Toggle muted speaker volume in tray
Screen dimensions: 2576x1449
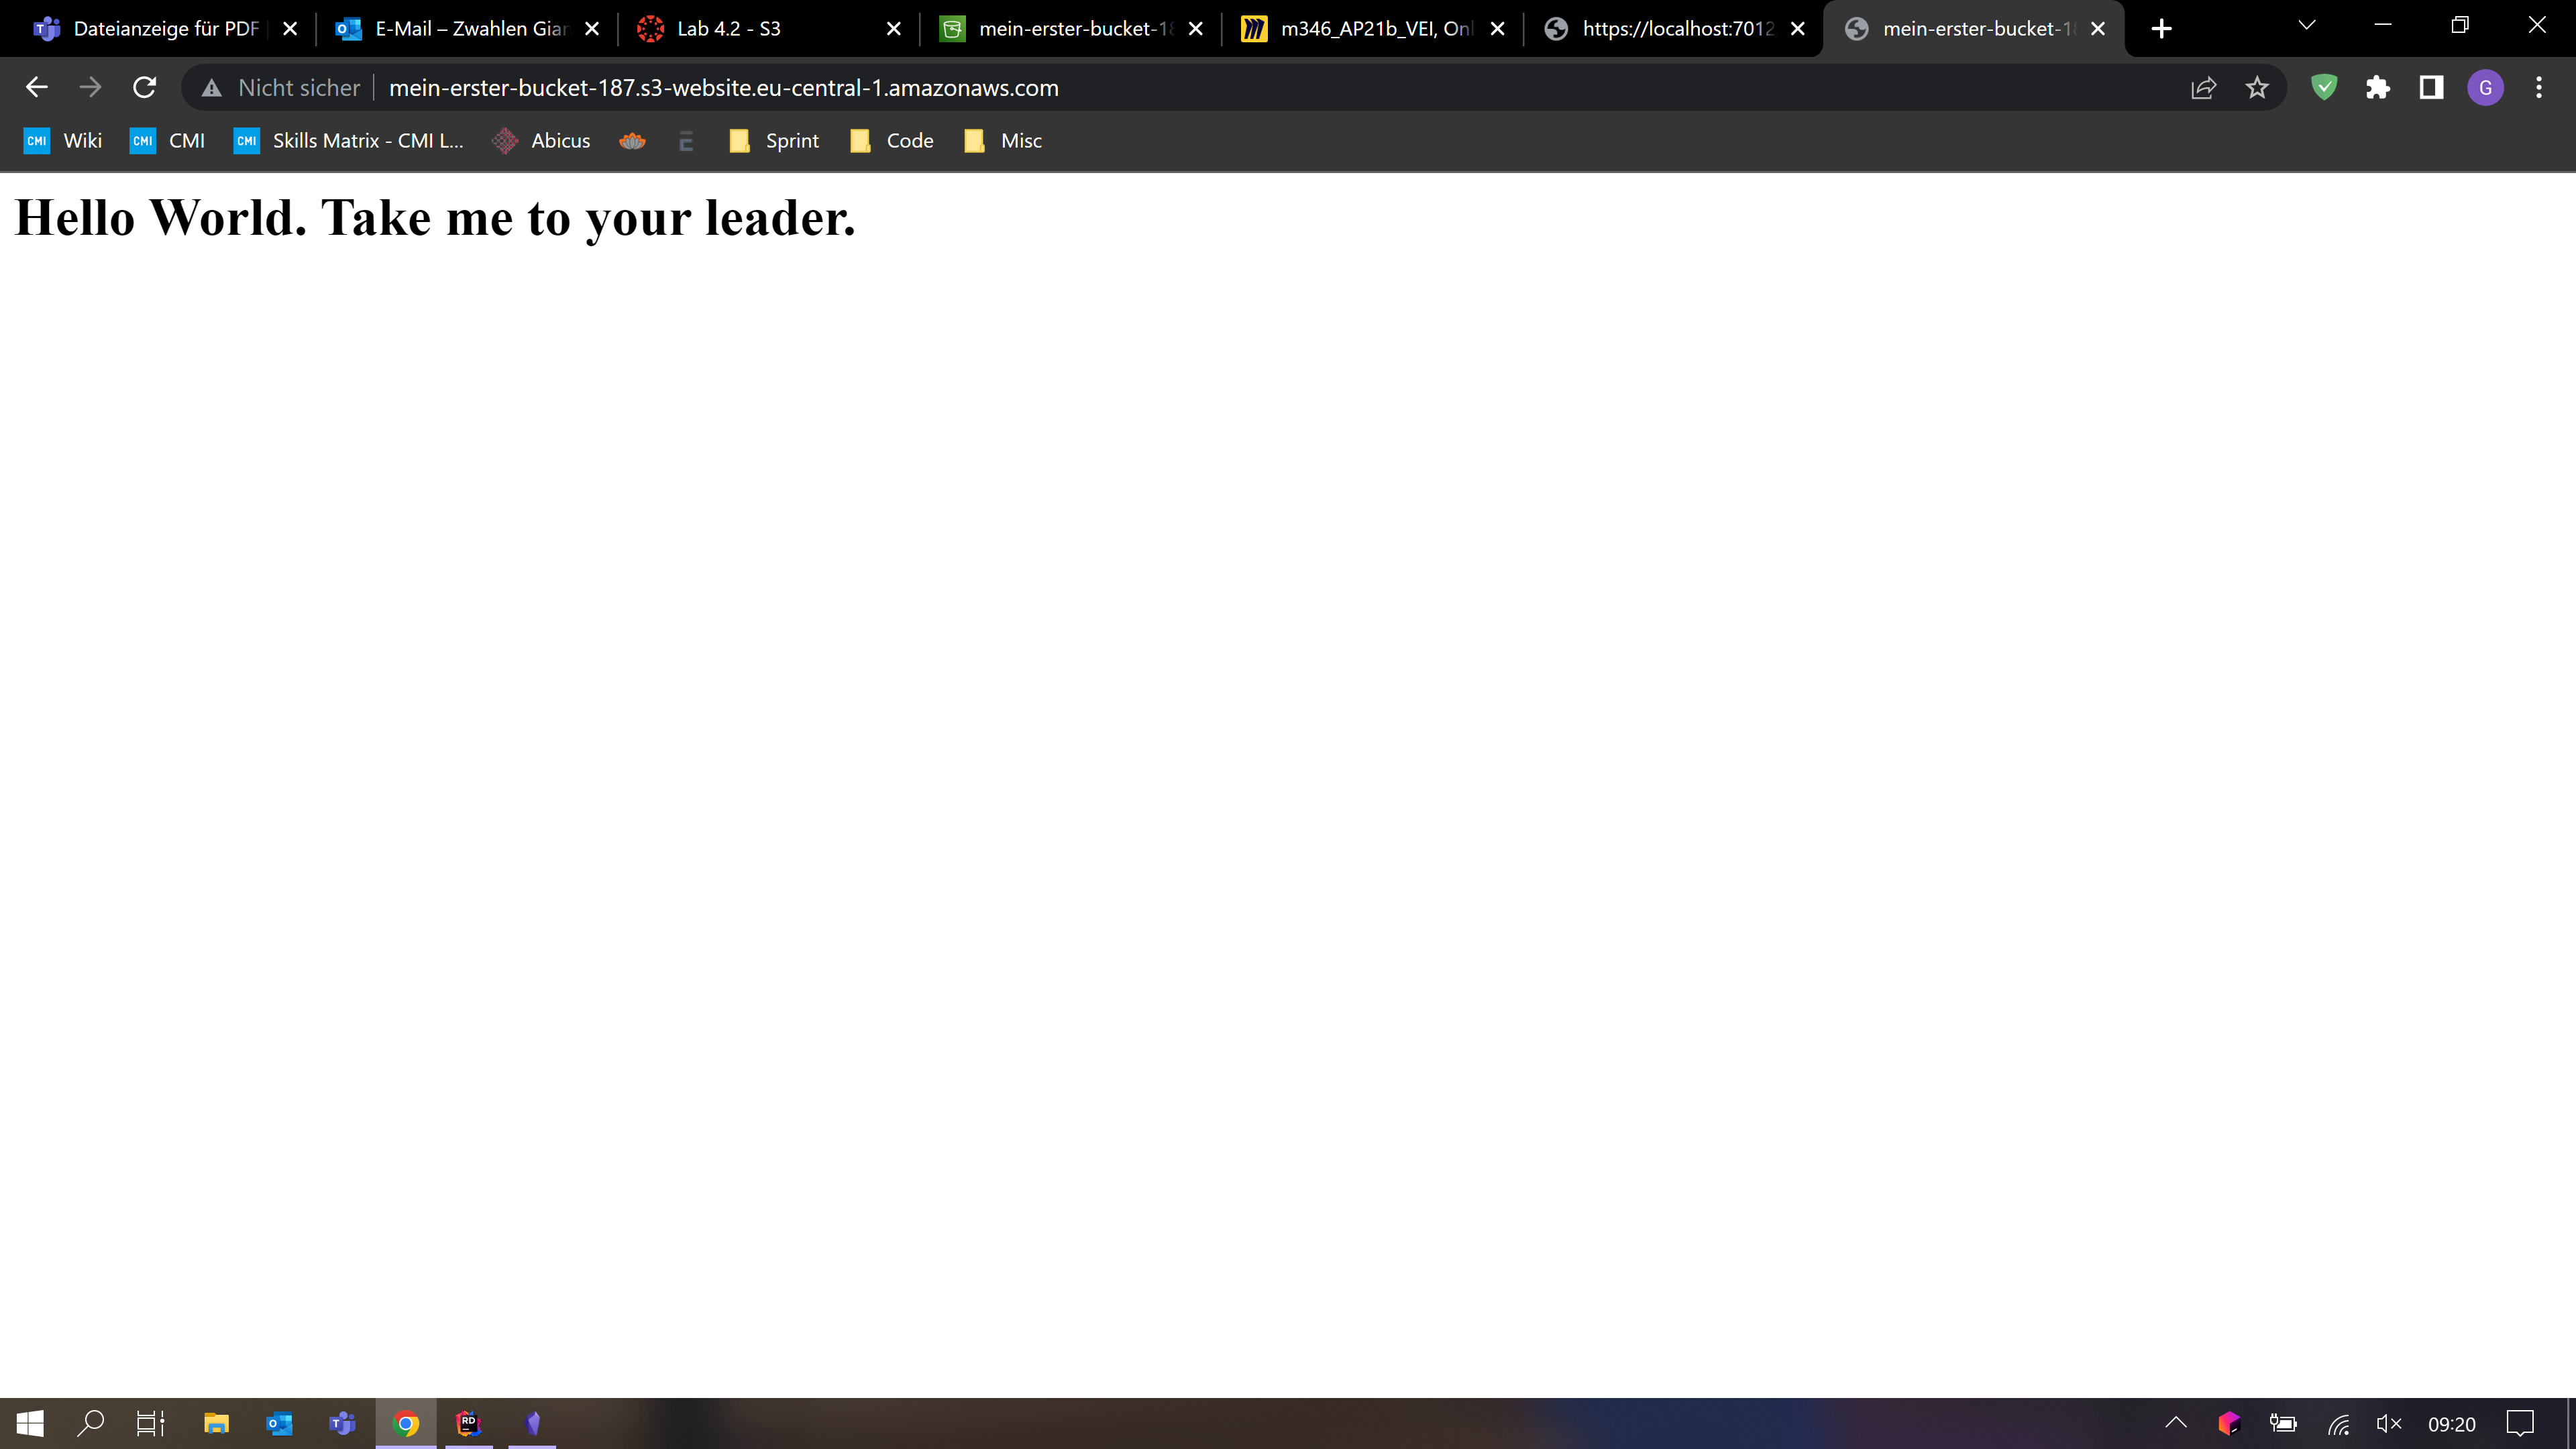pyautogui.click(x=2389, y=1423)
